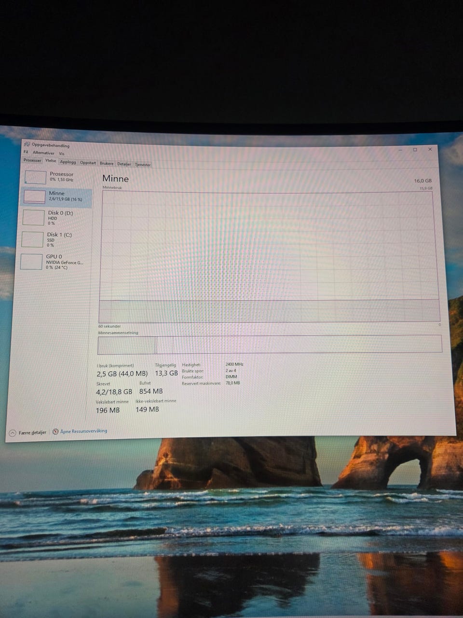Screen dimensions: 463x618
Task: Minimize the Oppgavebehandling window
Action: 400,150
